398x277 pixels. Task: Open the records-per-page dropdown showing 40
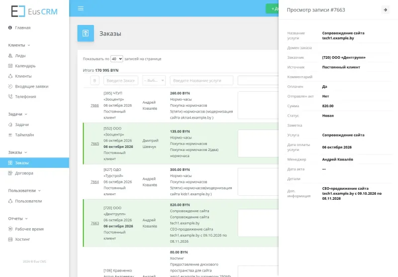pyautogui.click(x=117, y=59)
